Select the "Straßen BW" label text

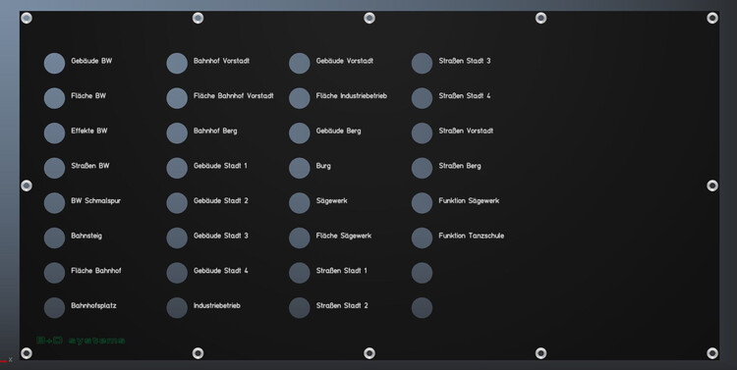point(90,166)
